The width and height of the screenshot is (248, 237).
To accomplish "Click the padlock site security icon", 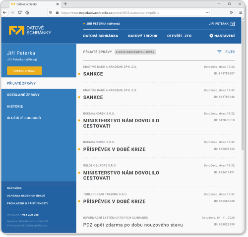I will coord(57,12).
